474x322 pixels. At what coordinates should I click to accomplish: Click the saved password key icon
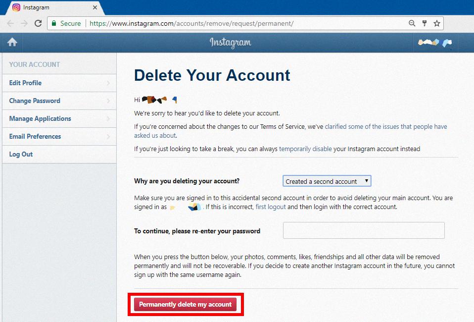pos(425,23)
